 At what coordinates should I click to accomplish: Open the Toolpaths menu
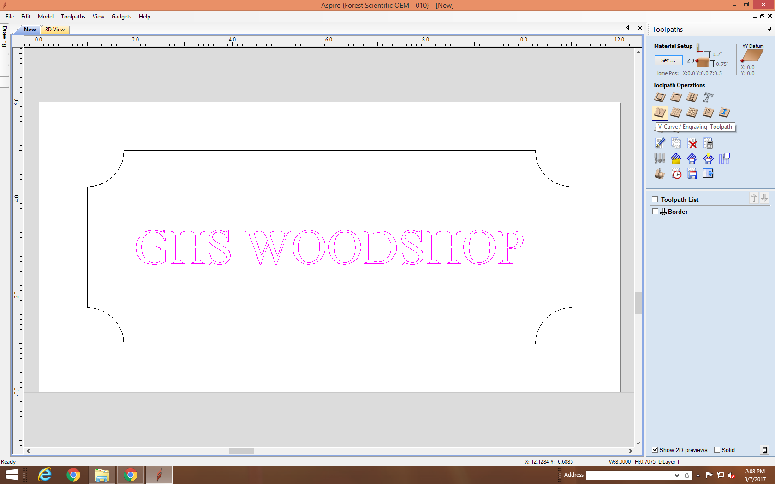click(73, 17)
